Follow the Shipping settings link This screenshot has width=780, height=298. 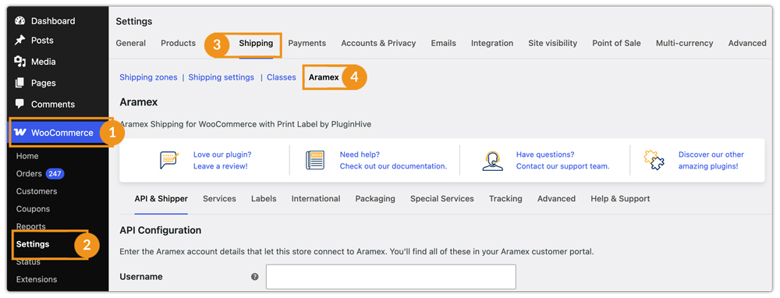click(222, 77)
